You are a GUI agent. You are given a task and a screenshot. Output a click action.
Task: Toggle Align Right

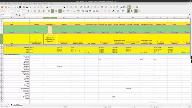pyautogui.click(x=56, y=11)
